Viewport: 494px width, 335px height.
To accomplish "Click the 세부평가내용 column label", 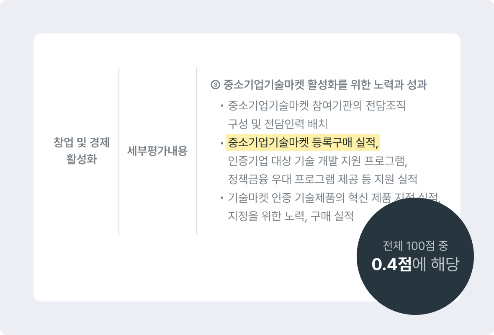I will point(157,151).
